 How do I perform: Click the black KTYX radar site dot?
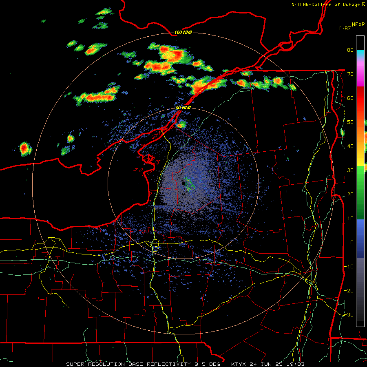point(183,183)
